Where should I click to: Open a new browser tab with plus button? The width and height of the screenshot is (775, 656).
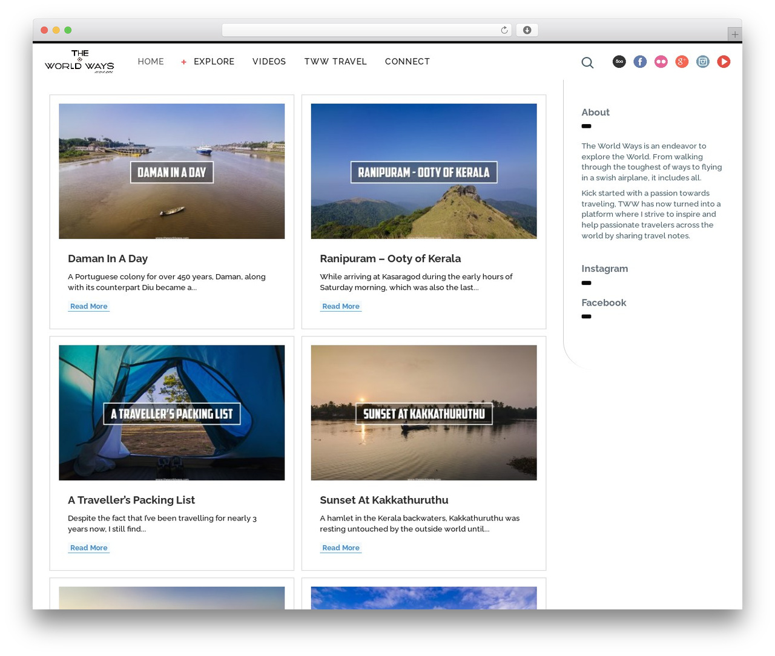(734, 34)
